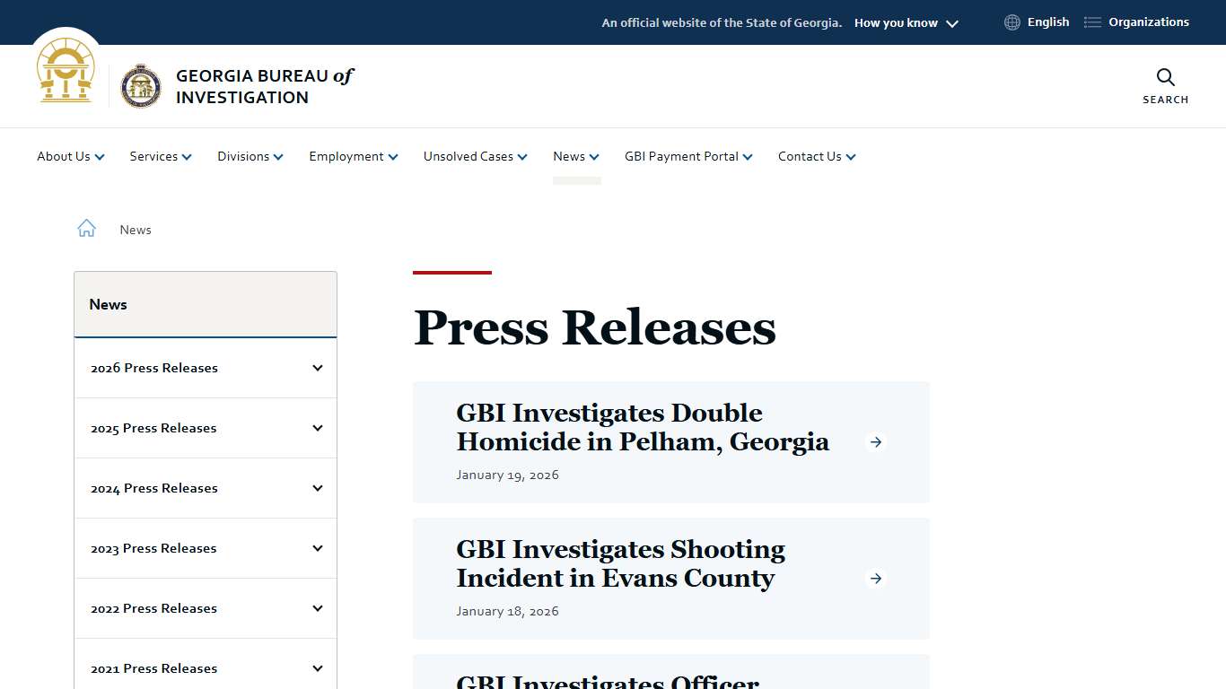Open the Evans County shooting press release
The width and height of the screenshot is (1226, 689).
620,563
